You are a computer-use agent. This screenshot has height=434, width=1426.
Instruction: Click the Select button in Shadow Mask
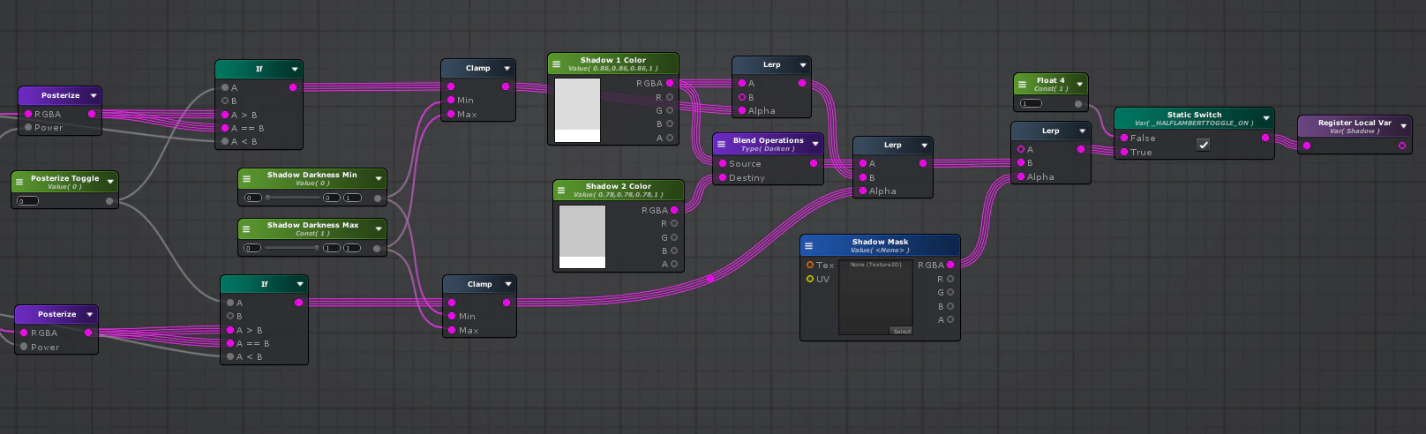click(x=901, y=332)
